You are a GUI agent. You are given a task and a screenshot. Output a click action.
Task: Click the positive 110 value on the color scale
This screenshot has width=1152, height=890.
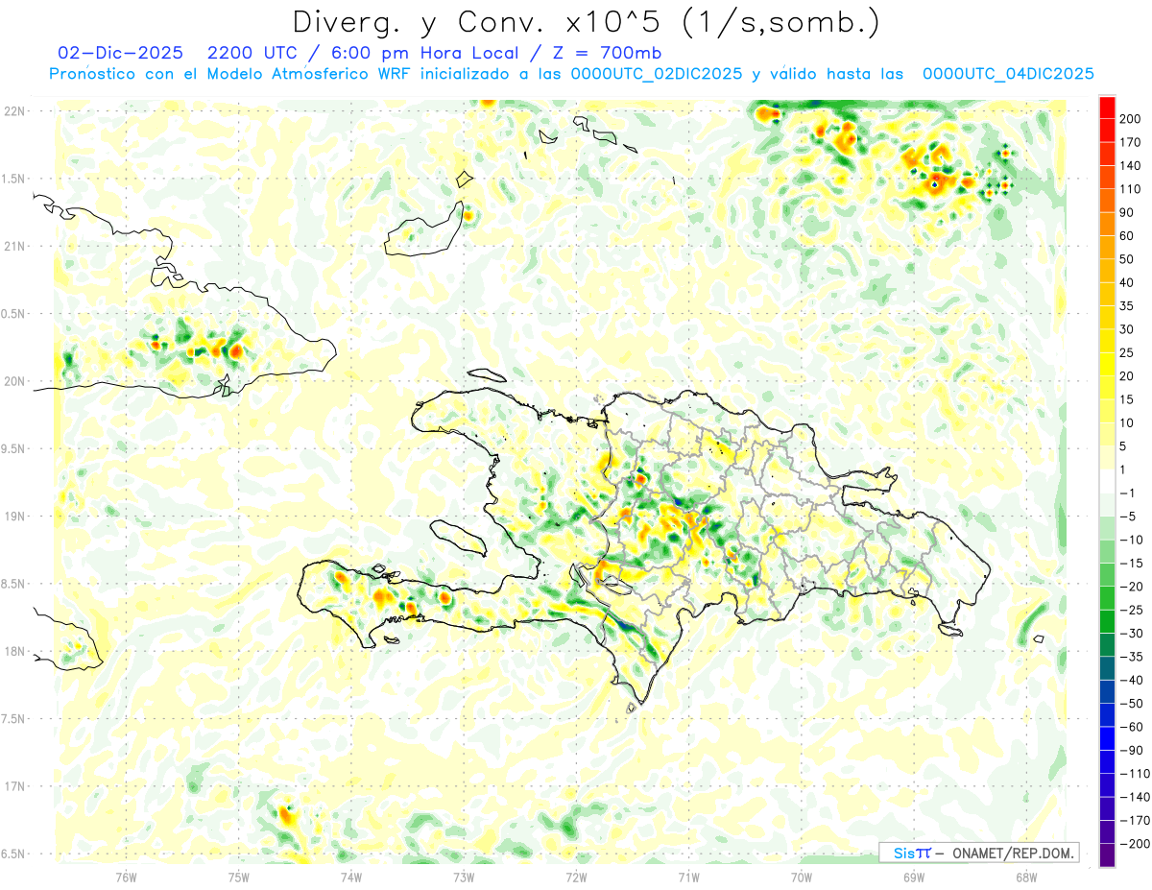click(1130, 189)
